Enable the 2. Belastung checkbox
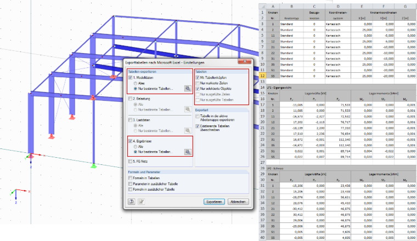417x241 pixels. (131, 99)
